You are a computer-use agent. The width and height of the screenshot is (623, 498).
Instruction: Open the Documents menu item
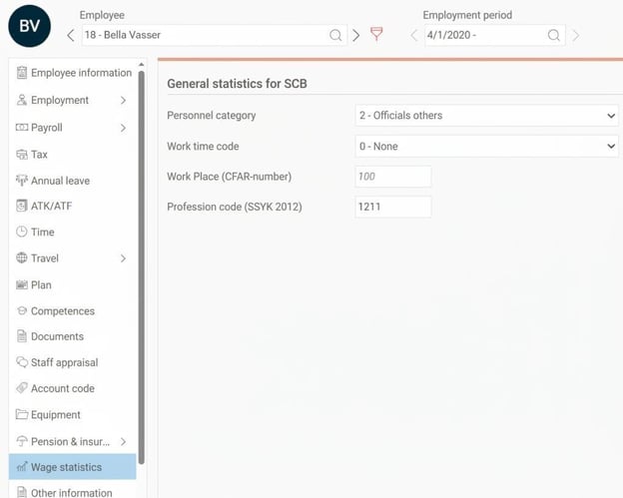click(x=73, y=336)
